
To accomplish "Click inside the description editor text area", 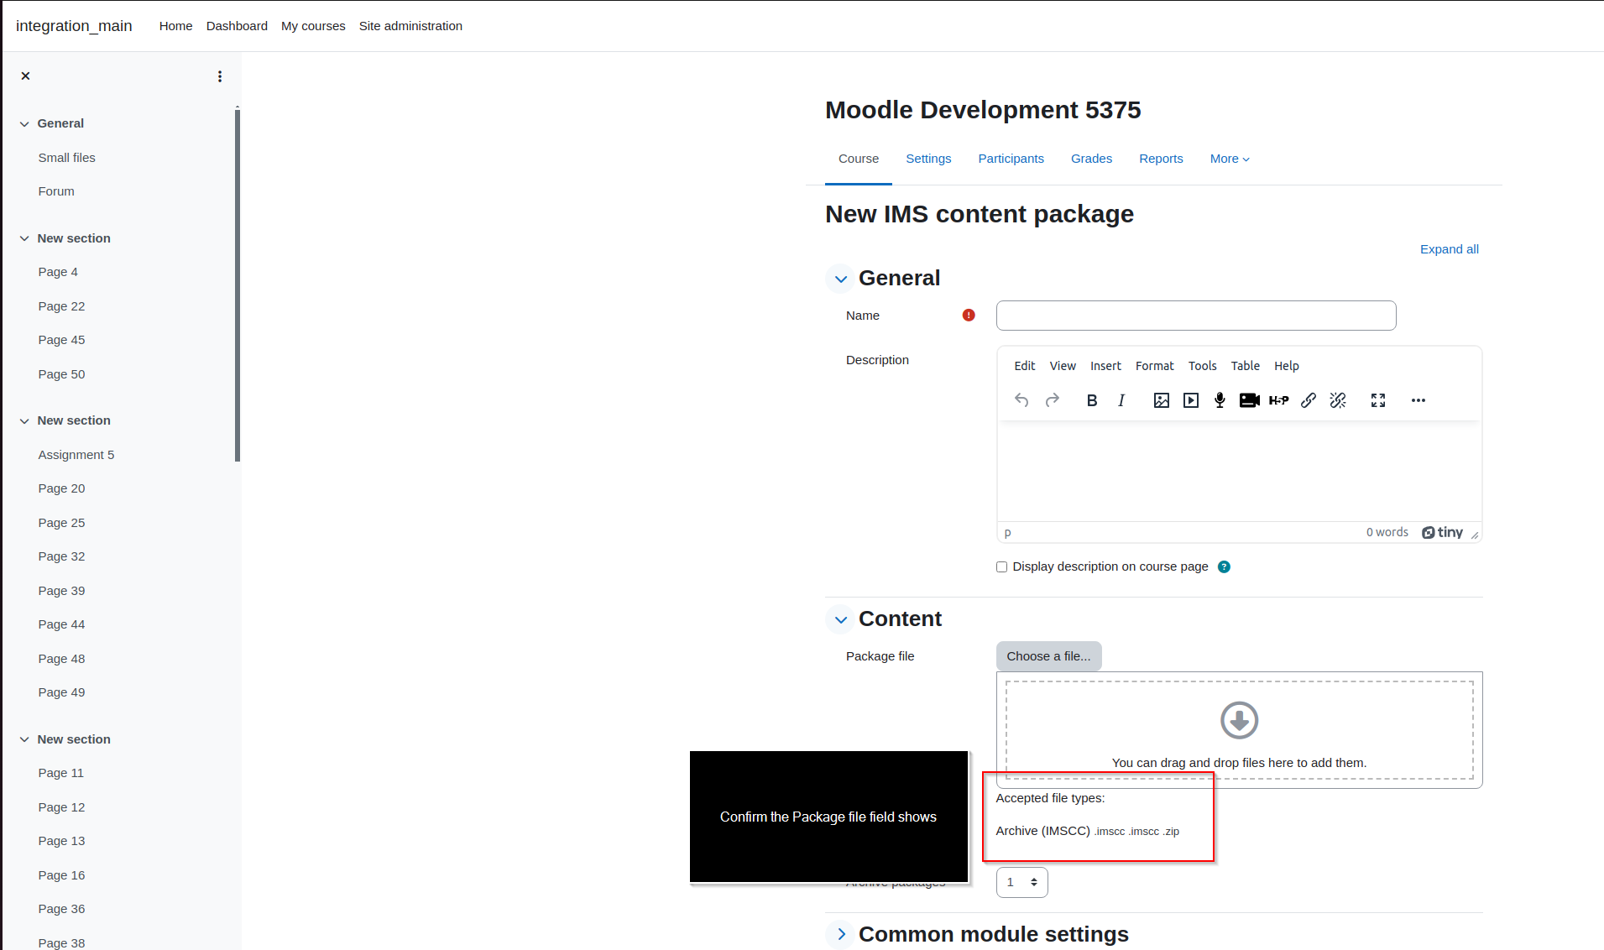I will pos(1239,471).
